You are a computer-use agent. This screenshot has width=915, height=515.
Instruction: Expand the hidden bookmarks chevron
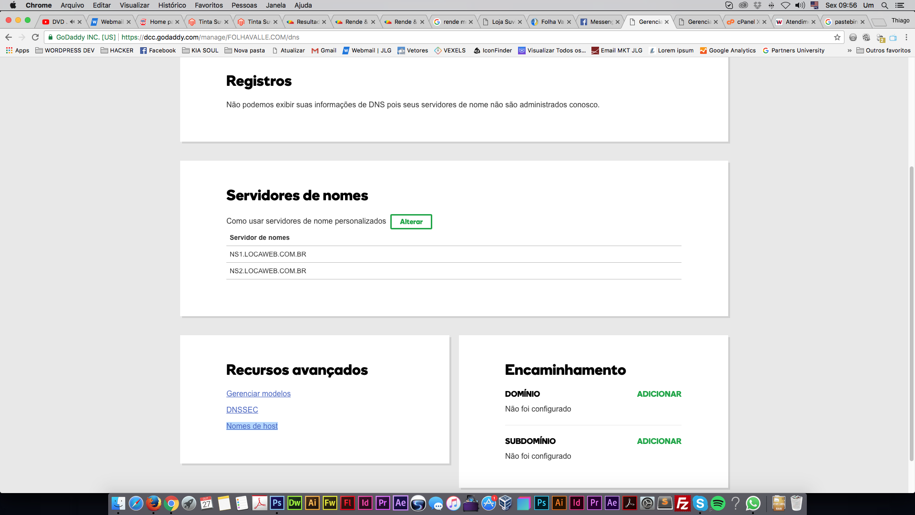(x=849, y=51)
